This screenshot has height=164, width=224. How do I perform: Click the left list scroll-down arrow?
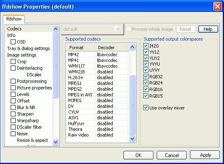[x=55, y=142]
